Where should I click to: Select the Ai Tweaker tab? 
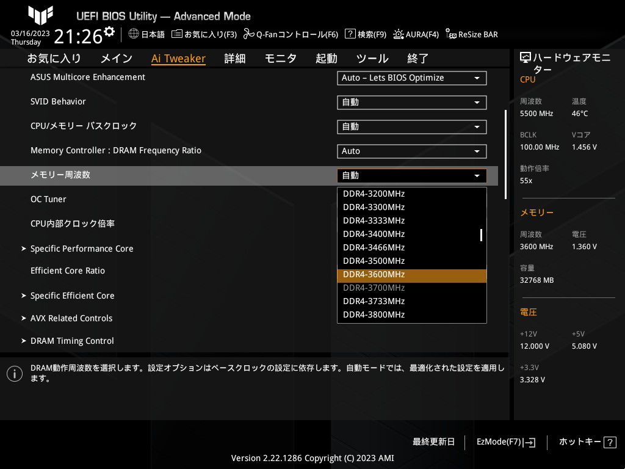[x=178, y=59]
